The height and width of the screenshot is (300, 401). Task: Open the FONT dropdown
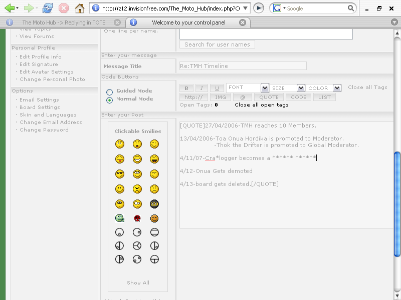(247, 88)
